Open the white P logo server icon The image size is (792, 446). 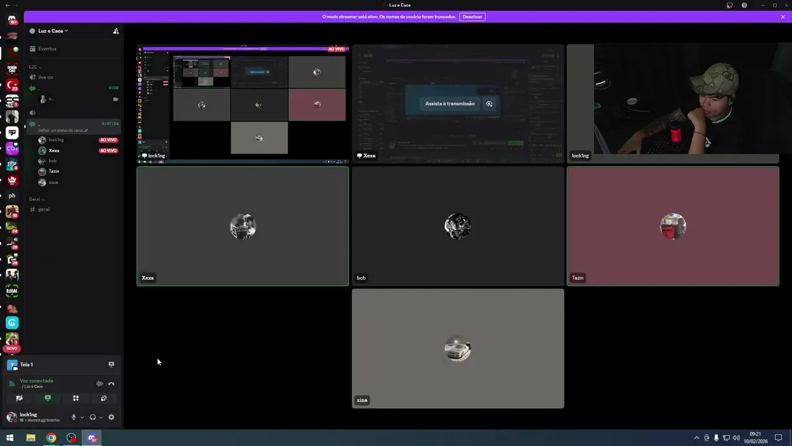[x=12, y=133]
